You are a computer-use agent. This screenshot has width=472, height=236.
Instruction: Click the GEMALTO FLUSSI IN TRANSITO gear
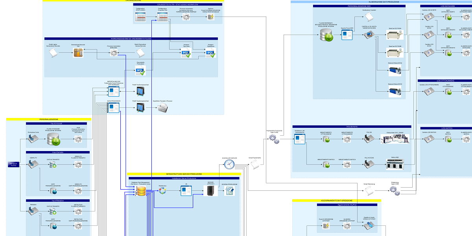pyautogui.click(x=78, y=165)
